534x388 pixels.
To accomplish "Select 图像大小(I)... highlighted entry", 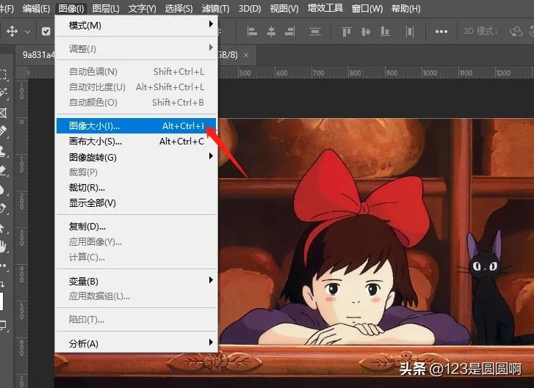I will 136,126.
